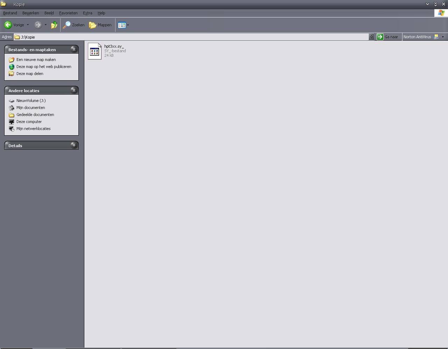The width and height of the screenshot is (448, 349).
Task: Toggle the Mappen folders pane
Action: pos(100,25)
